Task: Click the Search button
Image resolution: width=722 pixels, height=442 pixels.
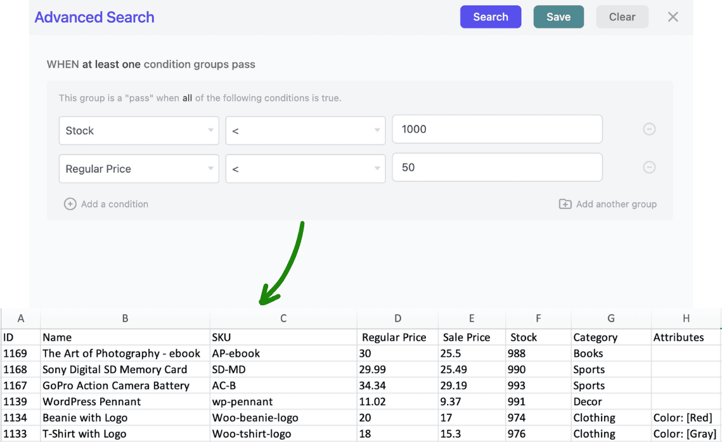Action: tap(490, 17)
